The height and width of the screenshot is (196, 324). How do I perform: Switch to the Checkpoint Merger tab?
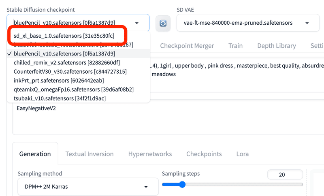[x=187, y=46]
